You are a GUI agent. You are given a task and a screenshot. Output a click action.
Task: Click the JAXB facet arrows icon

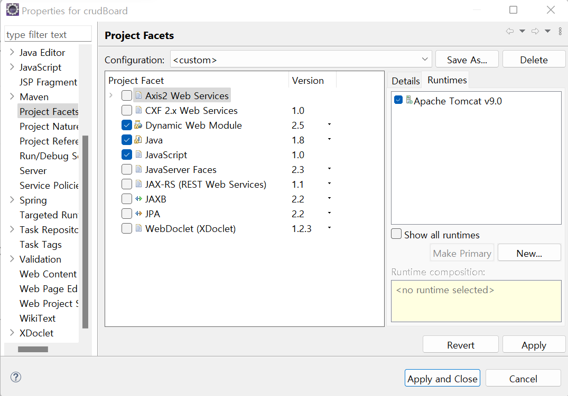pyautogui.click(x=138, y=199)
